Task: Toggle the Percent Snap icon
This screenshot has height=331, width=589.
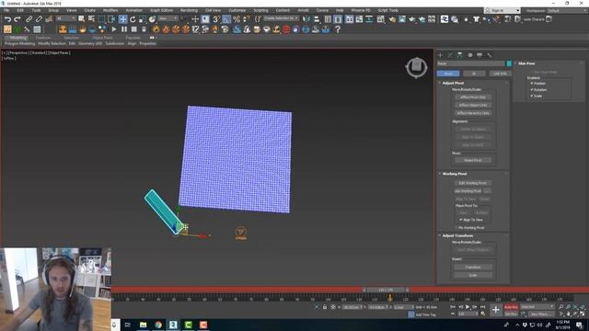Action: tap(237, 19)
